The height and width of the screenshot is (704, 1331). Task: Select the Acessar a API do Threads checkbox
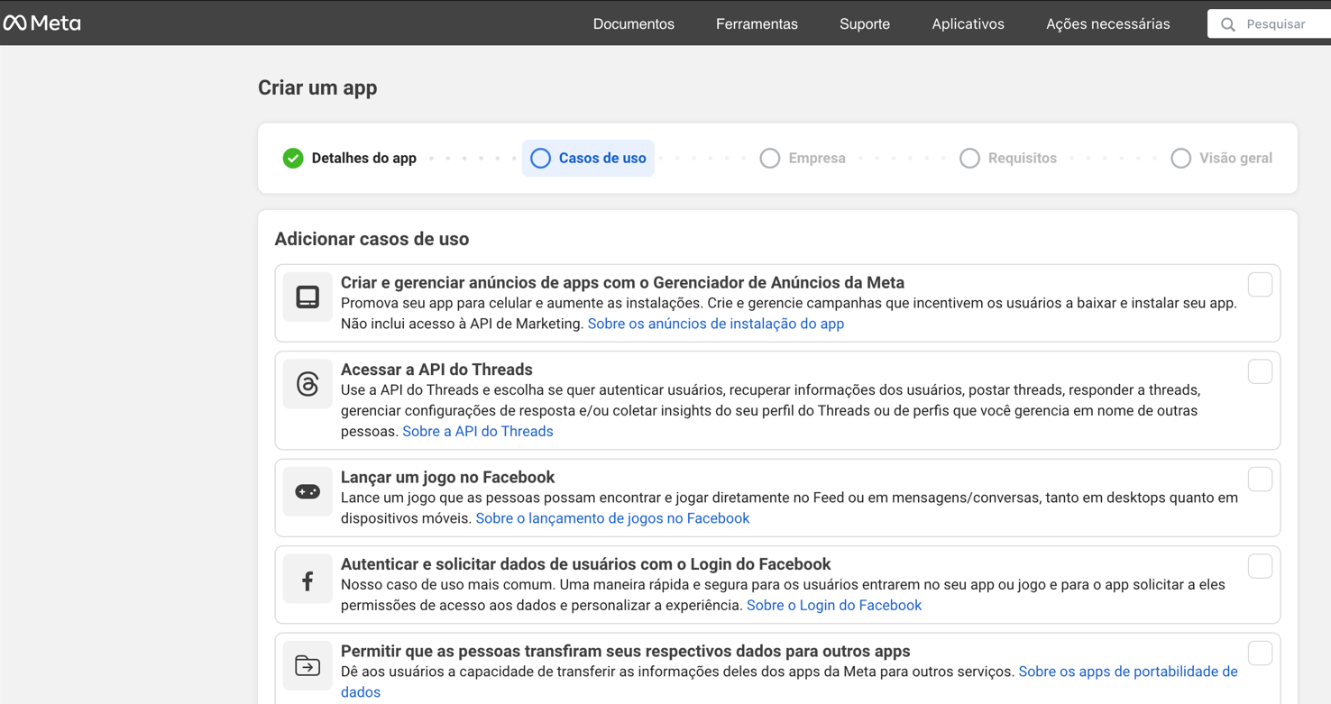pyautogui.click(x=1260, y=371)
